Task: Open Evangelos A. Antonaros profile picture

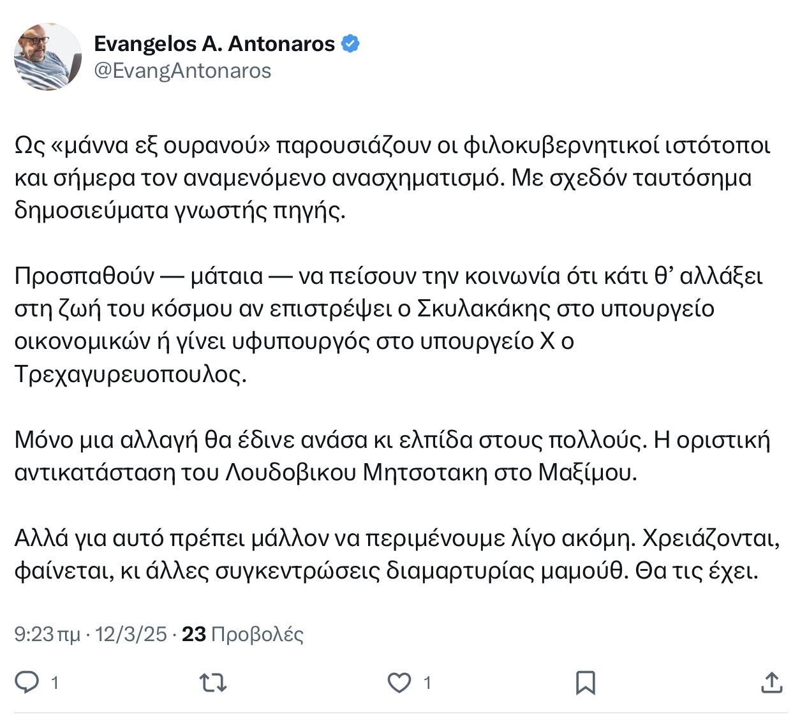Action: coord(48,56)
